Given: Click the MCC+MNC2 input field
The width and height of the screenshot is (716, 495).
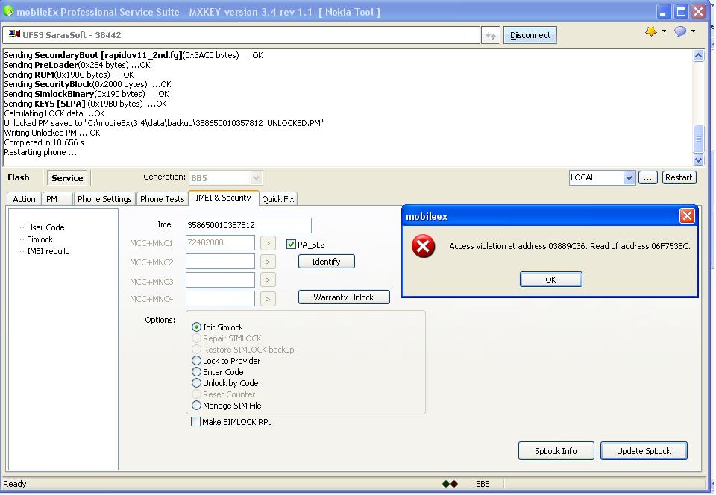Looking at the screenshot, I should click(x=221, y=262).
